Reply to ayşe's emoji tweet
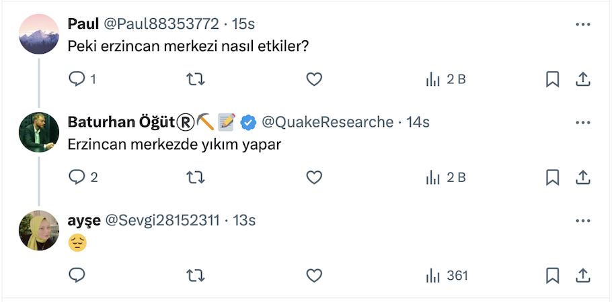 click(x=77, y=275)
